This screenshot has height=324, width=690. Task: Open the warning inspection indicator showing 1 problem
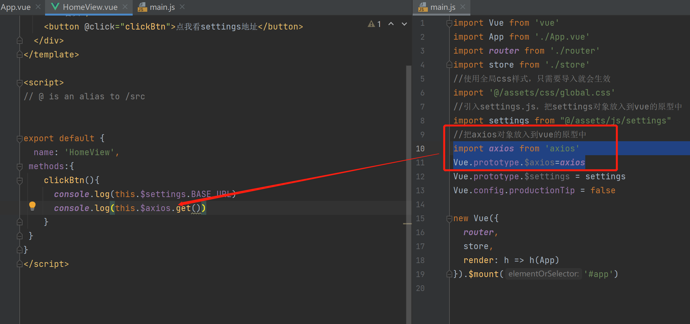pyautogui.click(x=374, y=24)
